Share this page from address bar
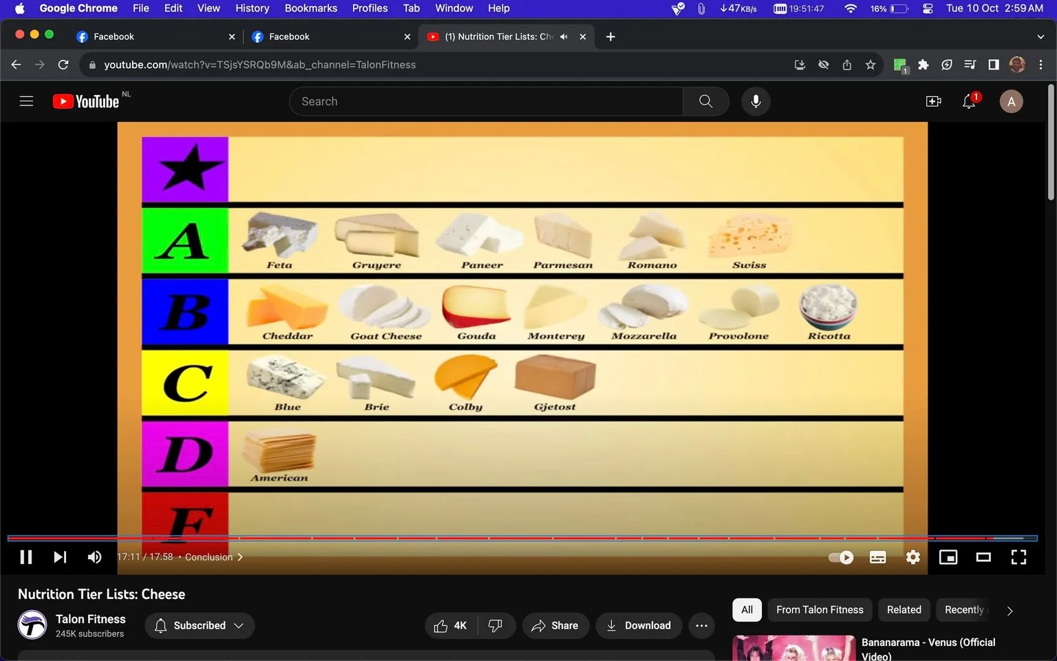 point(847,65)
